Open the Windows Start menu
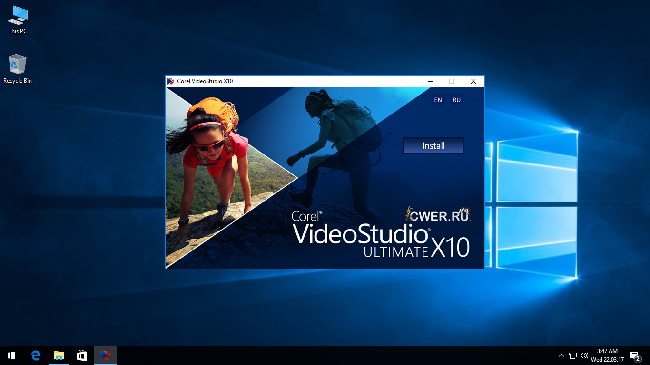This screenshot has width=650, height=365. pos(11,355)
